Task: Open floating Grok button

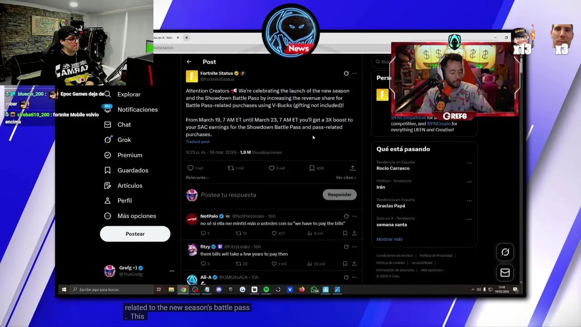Action: (x=505, y=252)
